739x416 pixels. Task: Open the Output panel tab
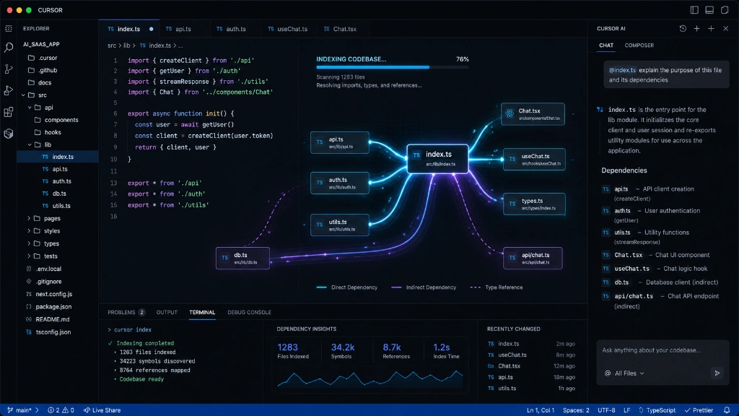[167, 312]
